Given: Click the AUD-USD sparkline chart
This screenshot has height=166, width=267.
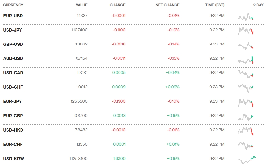Looking at the screenshot, I should (x=246, y=60).
